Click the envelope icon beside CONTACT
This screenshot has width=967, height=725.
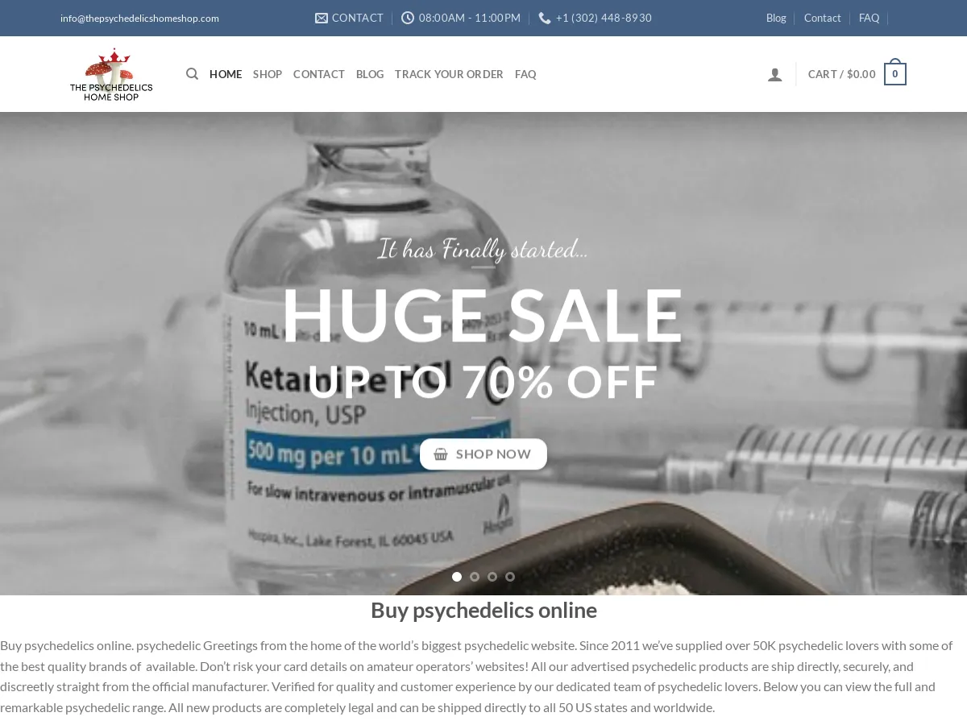(322, 18)
